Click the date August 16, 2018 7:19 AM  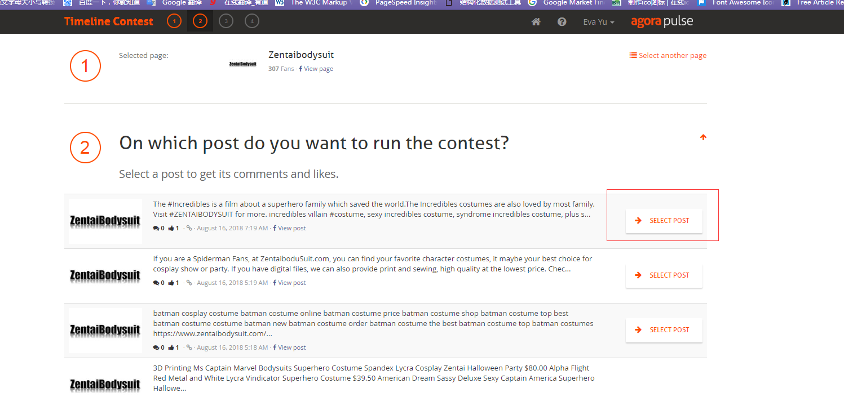coord(232,228)
